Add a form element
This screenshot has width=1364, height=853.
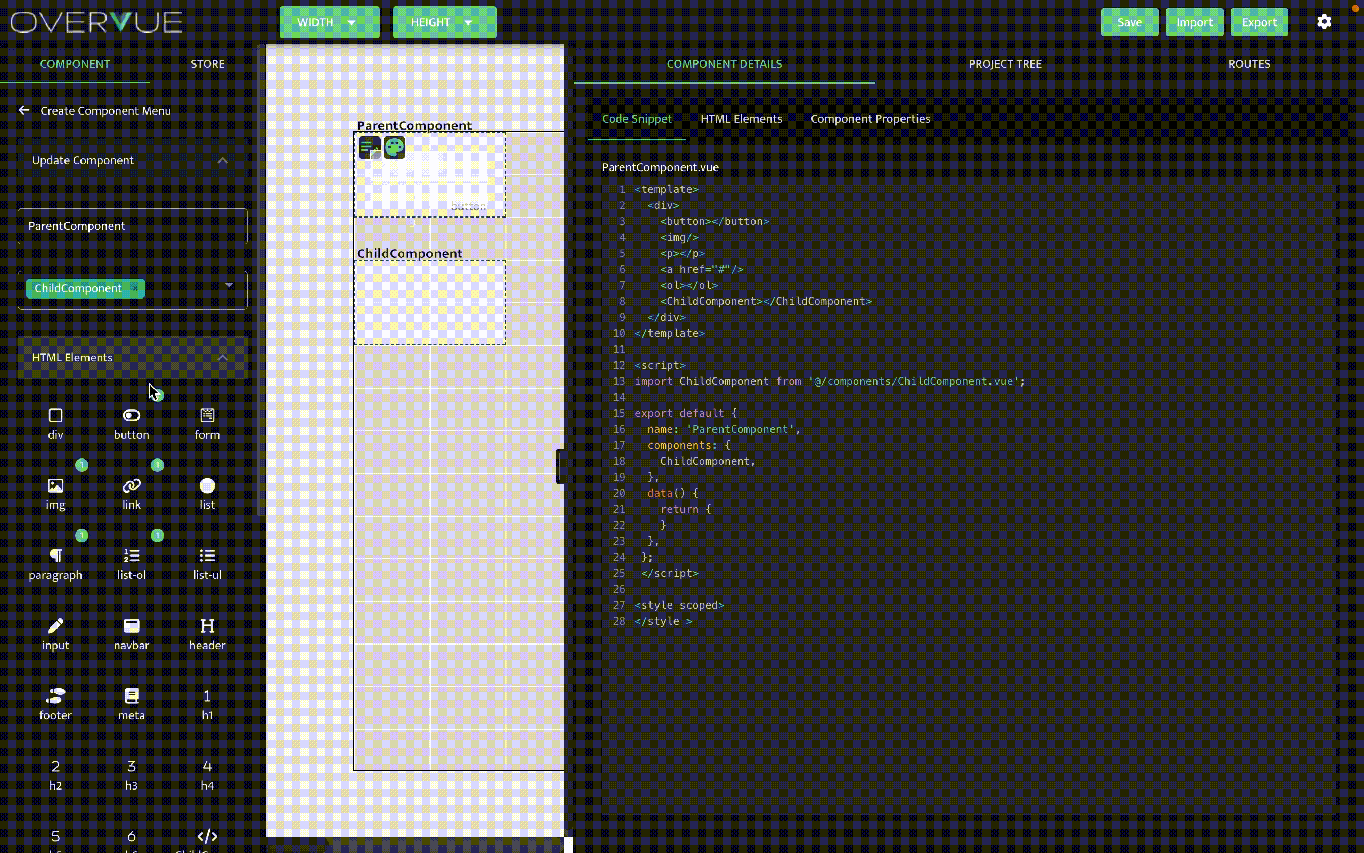(x=207, y=424)
